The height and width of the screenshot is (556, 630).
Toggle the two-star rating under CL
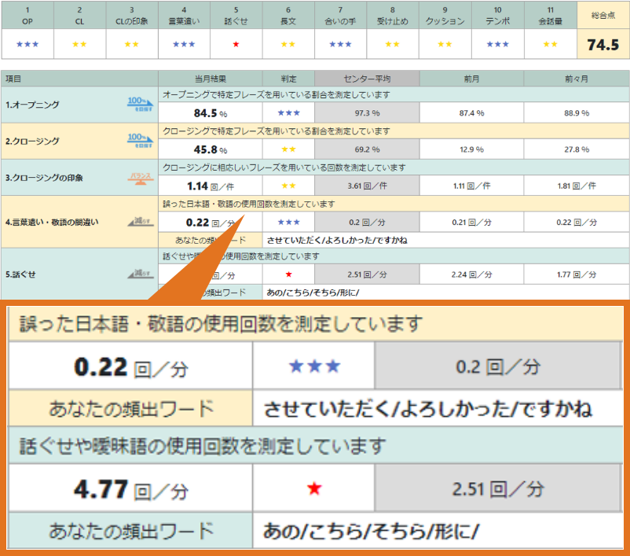[x=79, y=44]
